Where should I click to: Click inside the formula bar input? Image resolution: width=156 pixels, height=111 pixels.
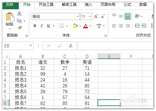115,46
